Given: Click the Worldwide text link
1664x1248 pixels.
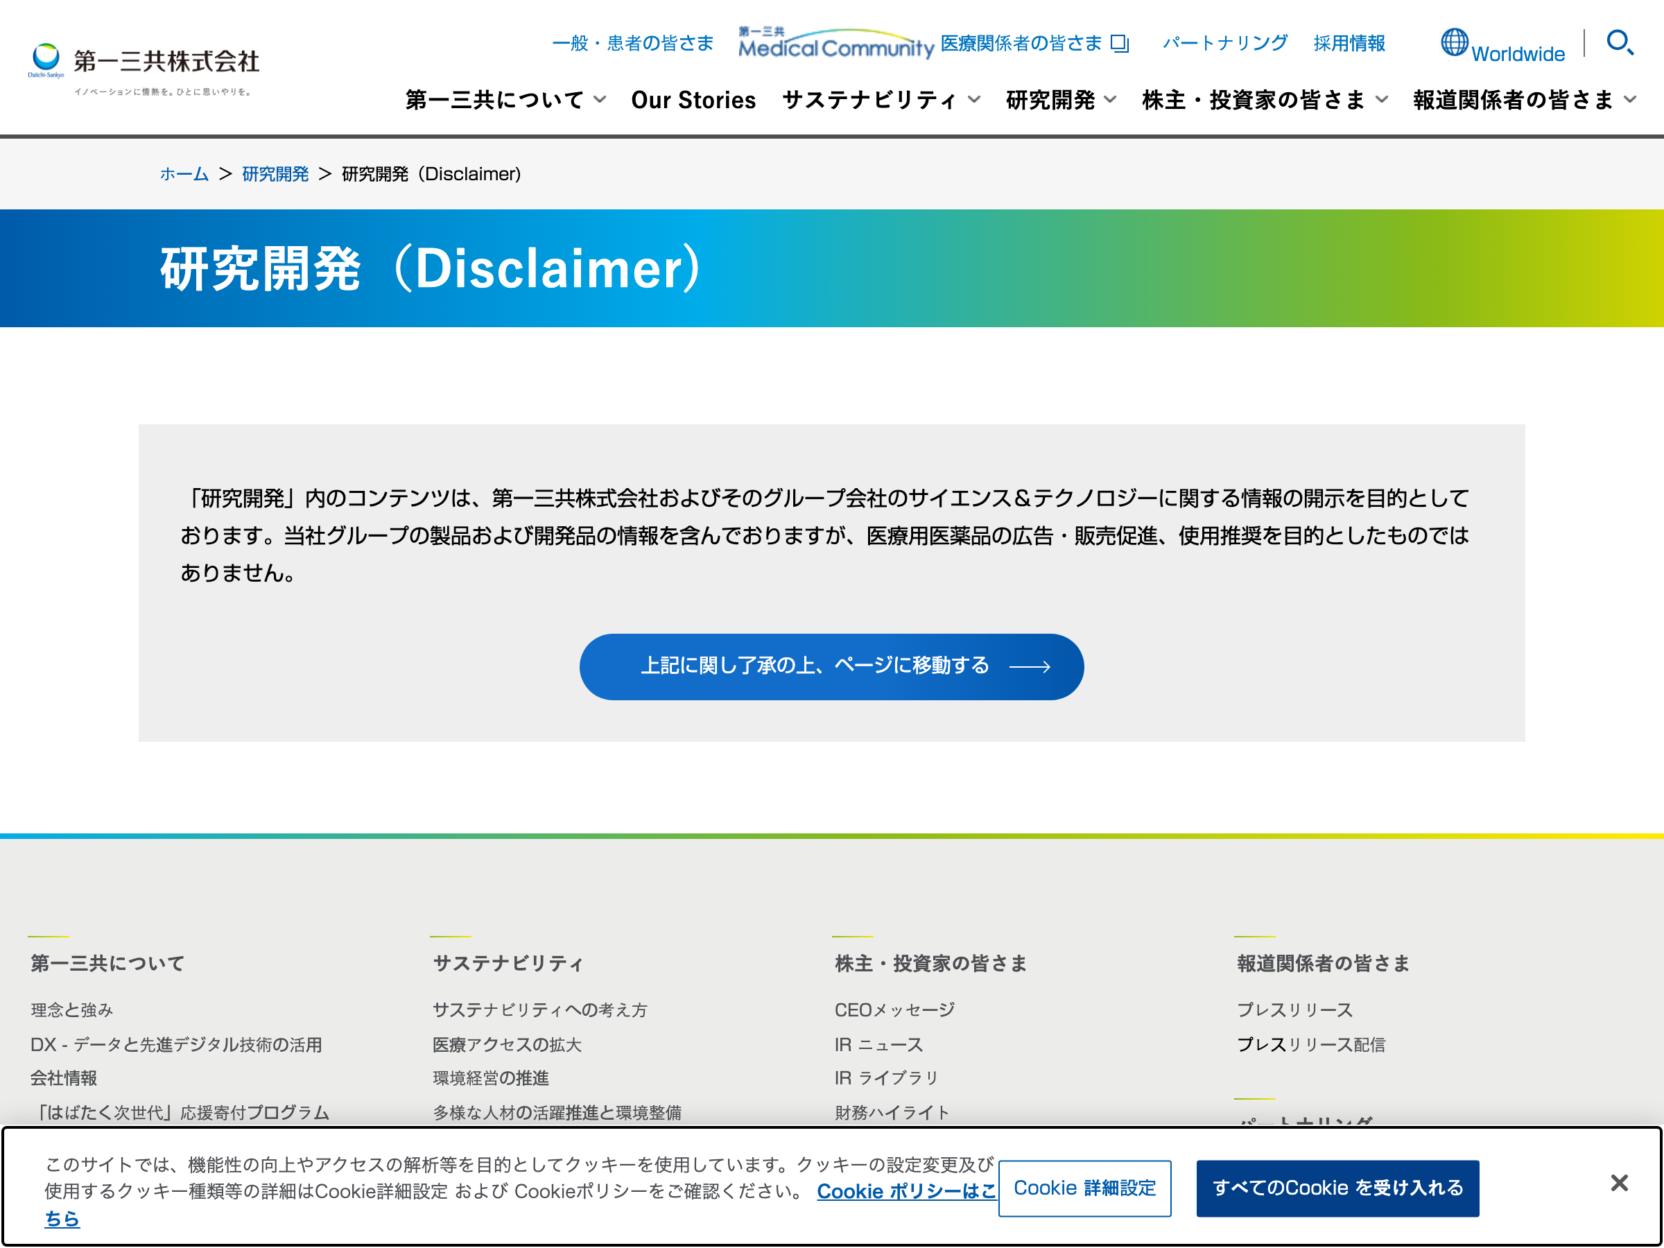Looking at the screenshot, I should tap(1517, 54).
